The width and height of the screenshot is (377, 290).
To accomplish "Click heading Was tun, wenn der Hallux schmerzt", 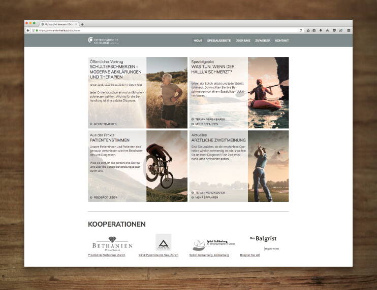I will pos(213,69).
